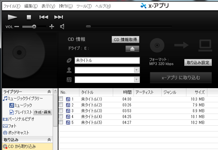
Task: Sort by the ジャンル column header
Action: 174,92
